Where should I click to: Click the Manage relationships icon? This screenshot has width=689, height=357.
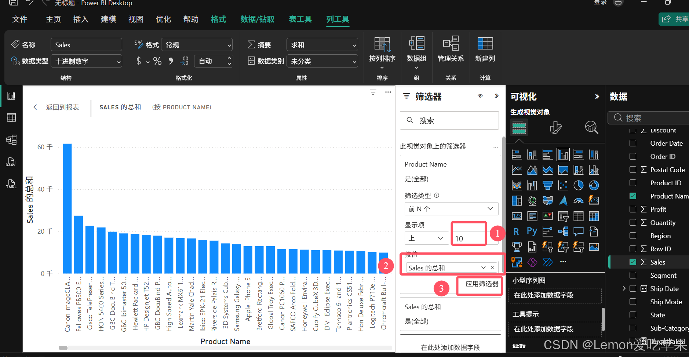[451, 43]
